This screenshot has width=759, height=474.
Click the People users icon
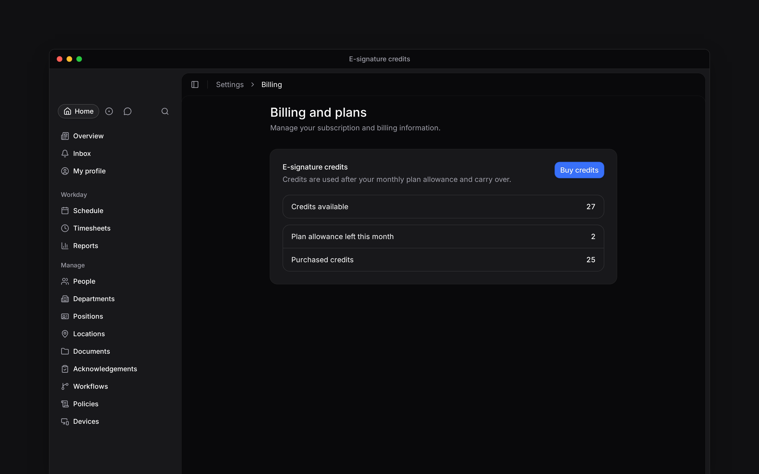click(65, 281)
